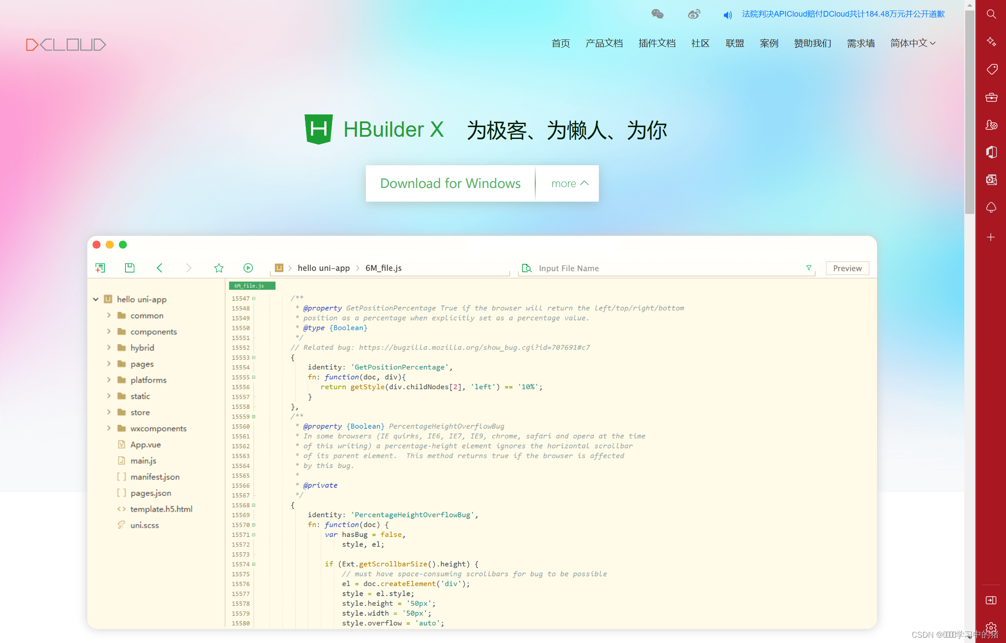The height and width of the screenshot is (643, 1006).
Task: Collapse the hello uni-app project tree
Action: pyautogui.click(x=96, y=299)
